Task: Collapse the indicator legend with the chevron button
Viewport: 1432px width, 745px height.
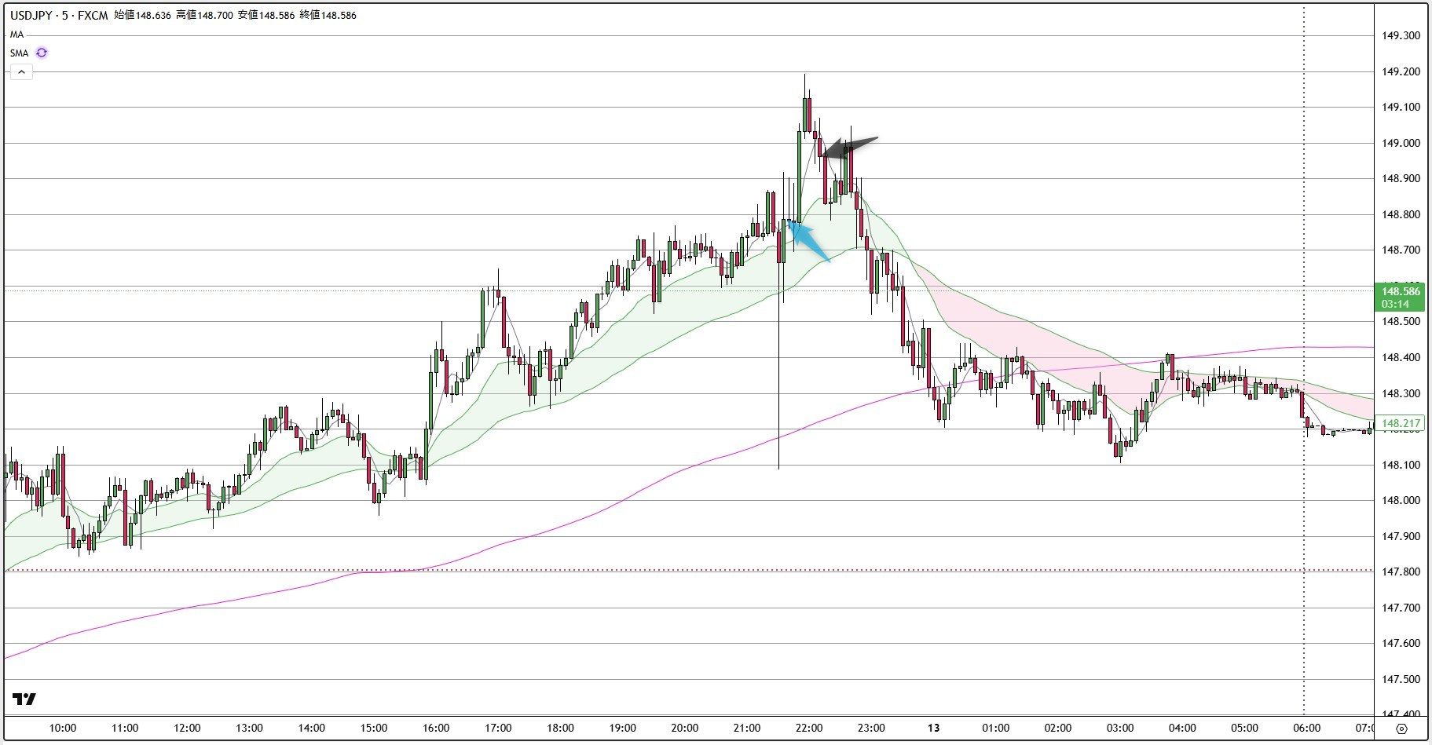Action: tap(21, 72)
